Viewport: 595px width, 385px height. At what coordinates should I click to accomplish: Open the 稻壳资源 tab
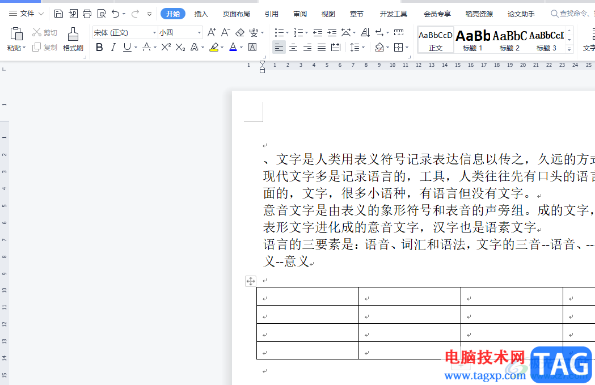pyautogui.click(x=479, y=14)
